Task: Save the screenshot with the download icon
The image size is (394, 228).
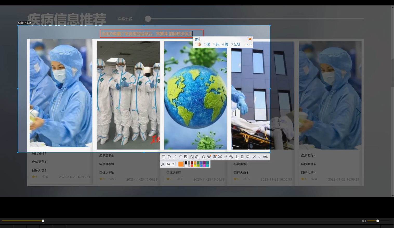Action: pos(237,157)
